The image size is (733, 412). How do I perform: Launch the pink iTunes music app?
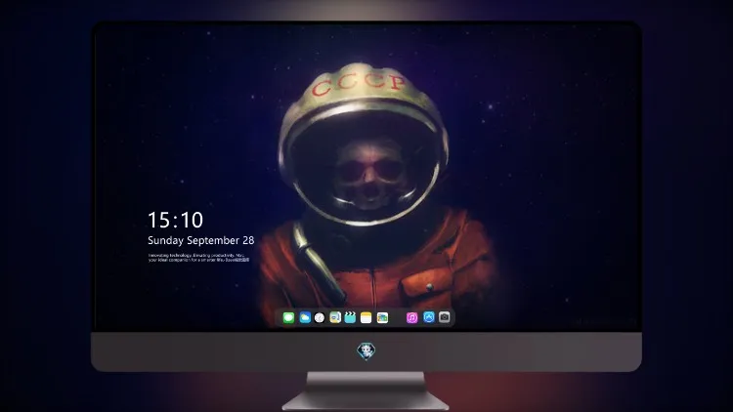[x=411, y=317]
